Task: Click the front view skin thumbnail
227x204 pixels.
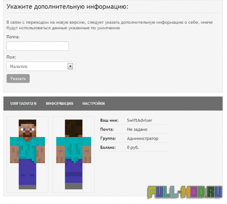Action: click(27, 154)
